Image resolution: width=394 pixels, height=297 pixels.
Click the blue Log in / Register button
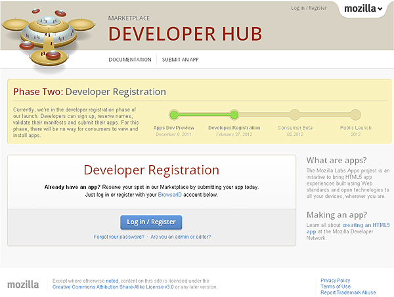(151, 222)
